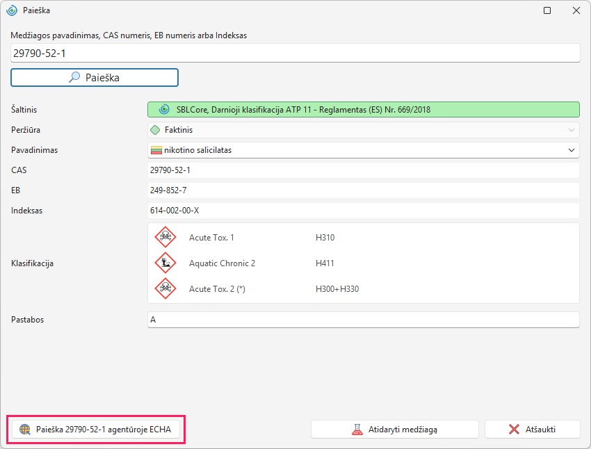Run the search with the Paieška button
The image size is (591, 449).
click(95, 78)
